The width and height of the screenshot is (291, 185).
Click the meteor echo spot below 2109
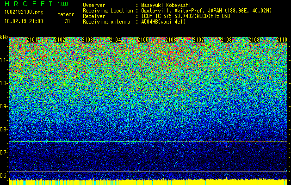point(263,148)
